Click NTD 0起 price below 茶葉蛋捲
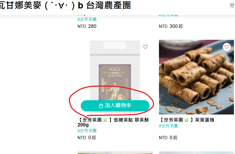 [168, 138]
